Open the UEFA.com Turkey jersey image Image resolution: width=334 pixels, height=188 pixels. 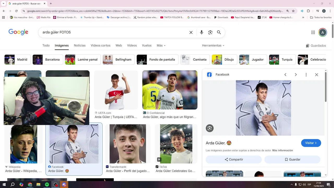pyautogui.click(x=116, y=90)
